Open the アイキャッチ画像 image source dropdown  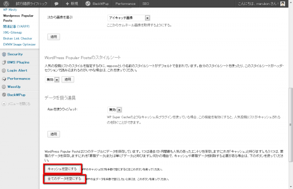pos(129,18)
